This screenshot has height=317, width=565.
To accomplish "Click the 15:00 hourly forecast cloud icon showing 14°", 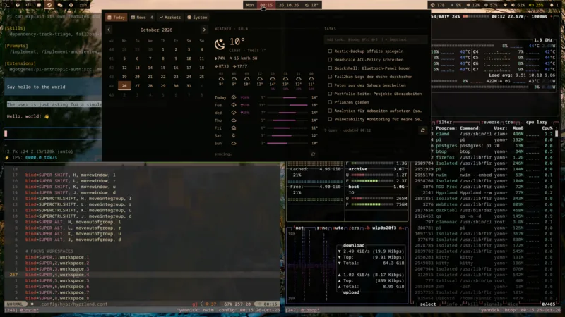I will click(x=273, y=79).
